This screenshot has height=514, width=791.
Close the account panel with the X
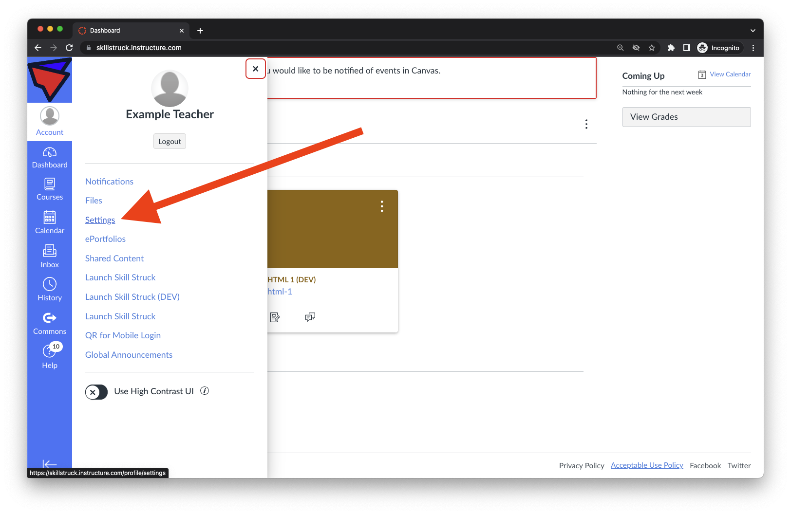(255, 69)
